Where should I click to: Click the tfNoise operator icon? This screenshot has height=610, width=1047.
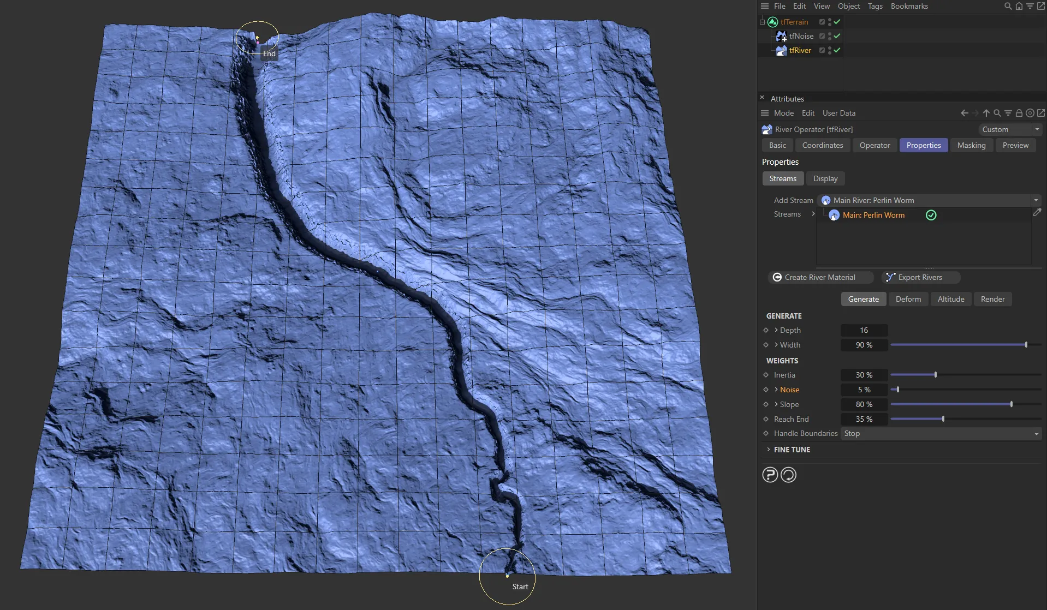coord(781,36)
